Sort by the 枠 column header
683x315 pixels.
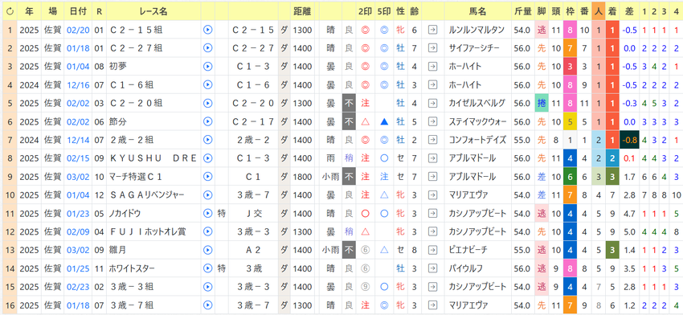tap(570, 12)
